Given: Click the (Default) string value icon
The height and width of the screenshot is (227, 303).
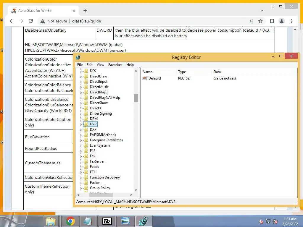Looking at the screenshot, I should pos(144,78).
